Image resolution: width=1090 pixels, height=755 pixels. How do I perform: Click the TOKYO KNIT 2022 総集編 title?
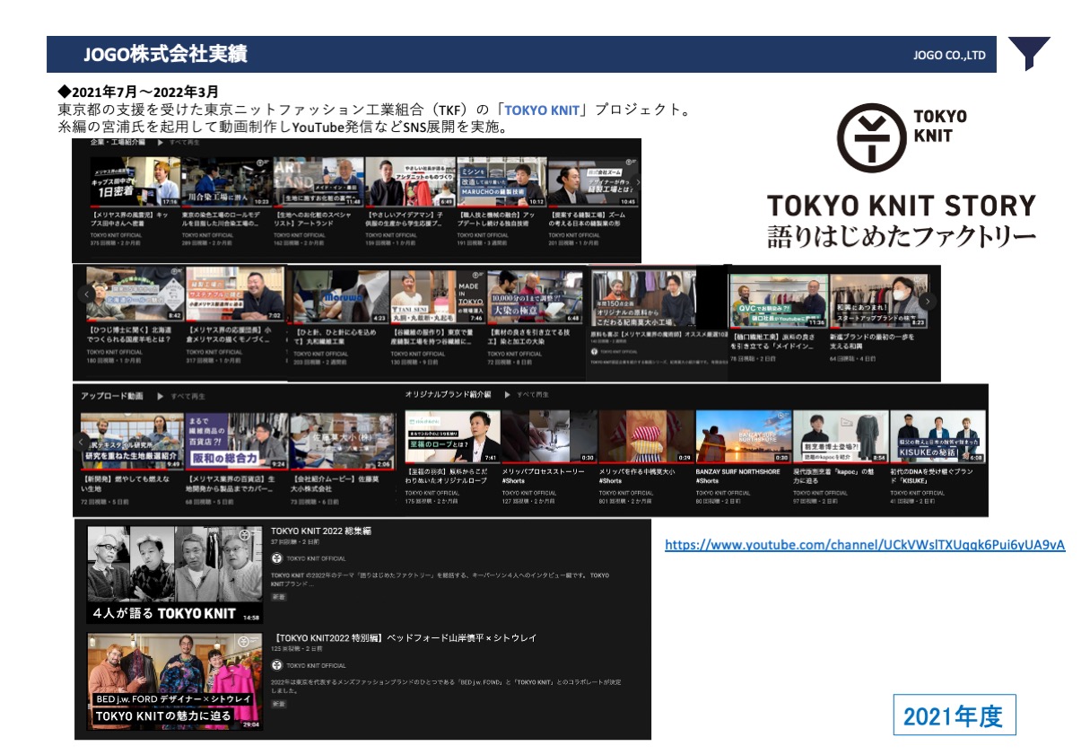[320, 531]
